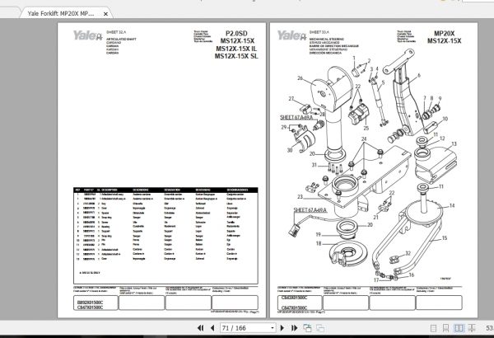Screen dimensions: 494x338
Task: Go to the next page
Action: (x=282, y=328)
